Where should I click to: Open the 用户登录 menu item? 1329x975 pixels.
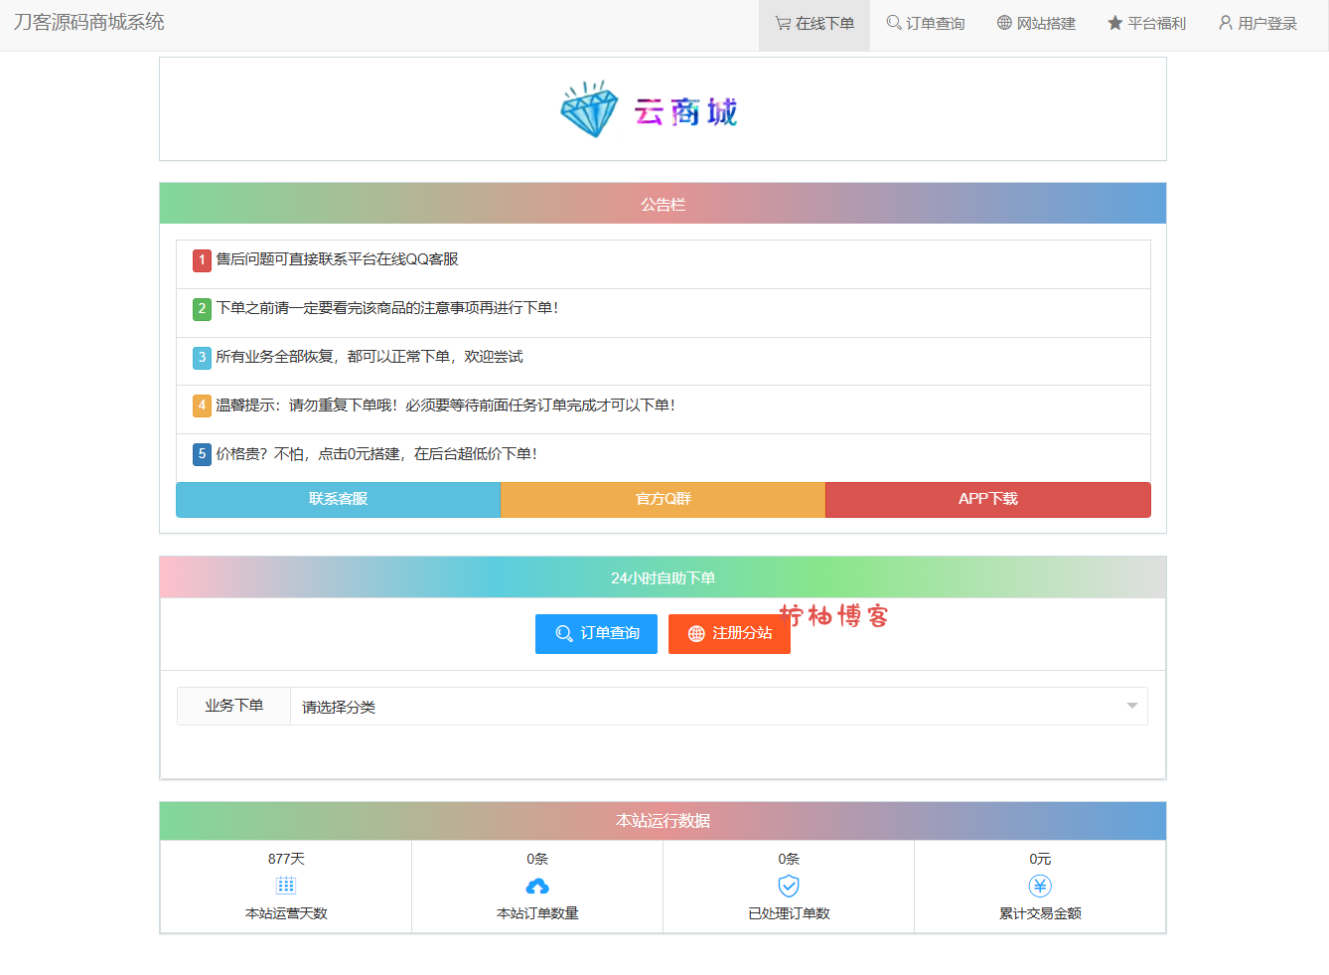tap(1256, 23)
